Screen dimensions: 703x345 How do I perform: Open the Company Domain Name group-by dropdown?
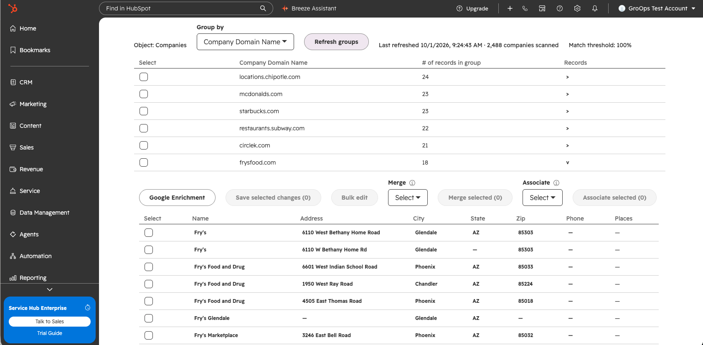[x=245, y=42]
